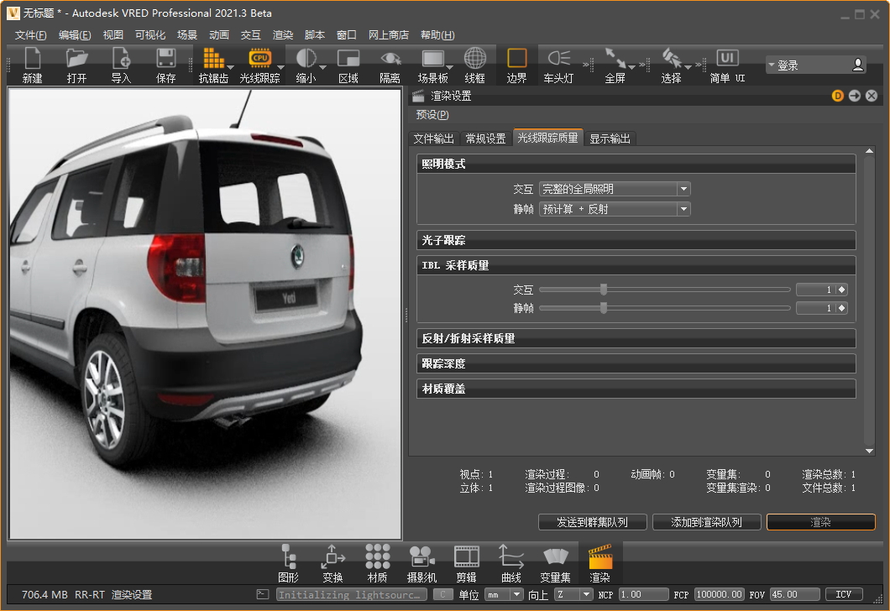
Task: Click the arrow undock icon in render settings header
Action: pyautogui.click(x=855, y=96)
